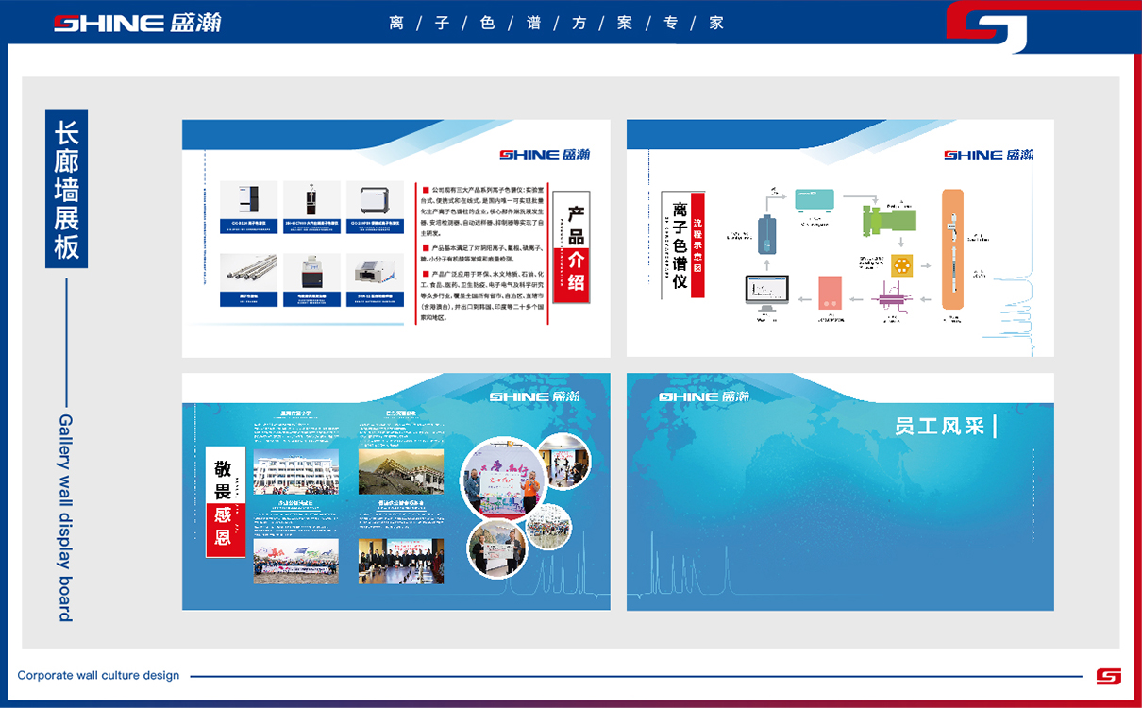The height and width of the screenshot is (708, 1142).
Task: Click the purple suppressor icon in the diagram
Action: coord(890,298)
